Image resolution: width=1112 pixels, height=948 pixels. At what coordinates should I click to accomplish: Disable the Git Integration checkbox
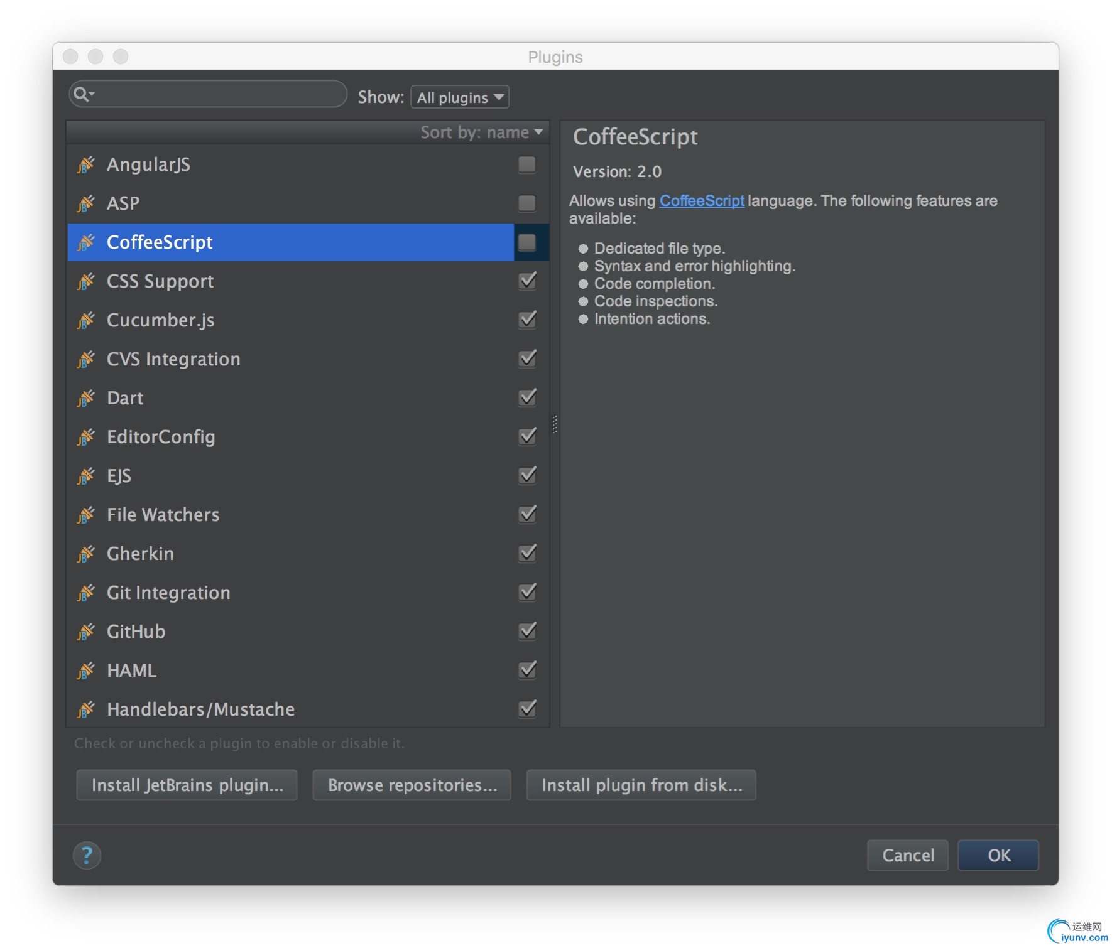point(527,593)
